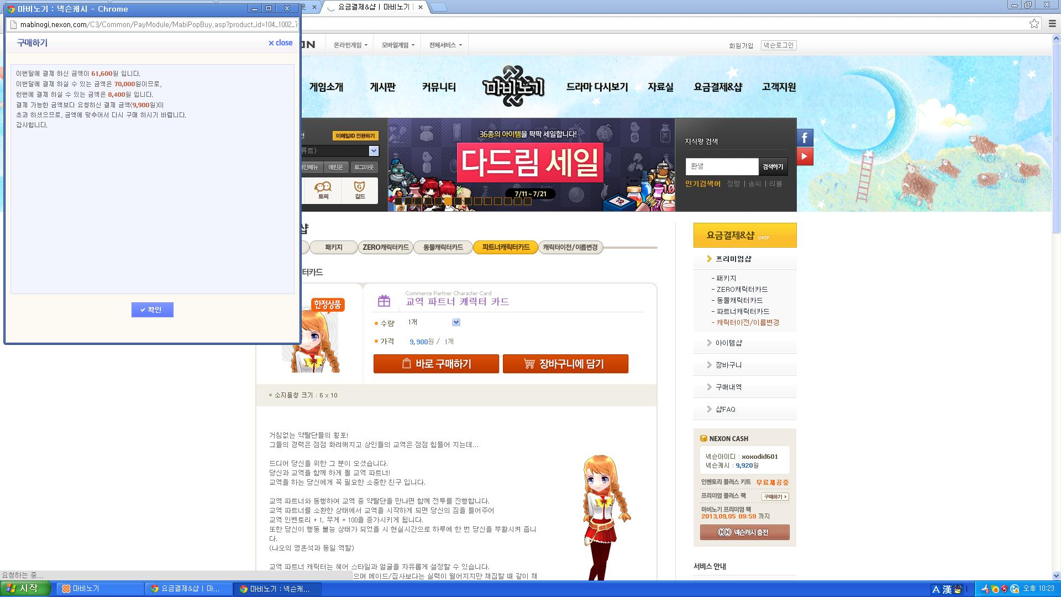Switch to the 패키지 shop tab
This screenshot has height=597, width=1061.
pos(334,247)
